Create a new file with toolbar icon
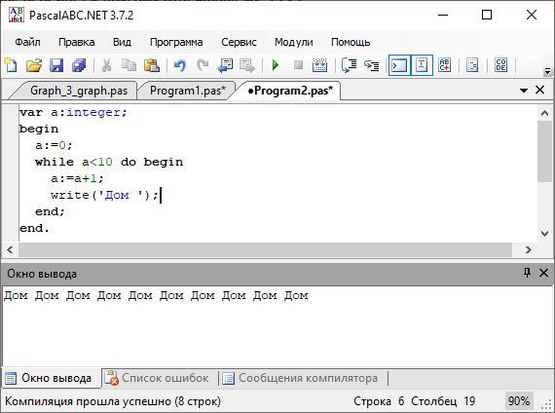 click(11, 65)
